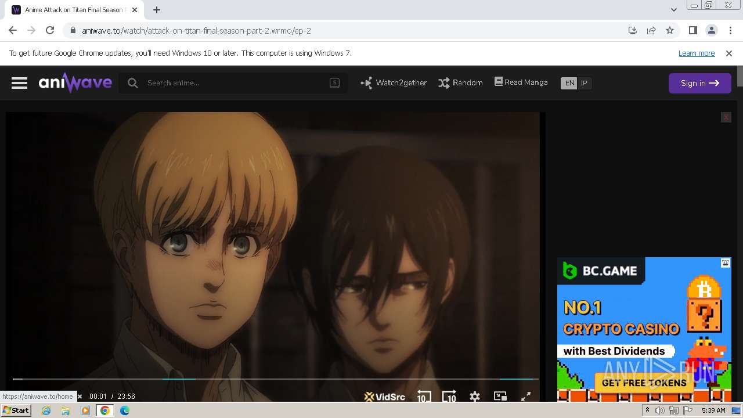
Task: Click the address bar URL
Action: click(x=196, y=31)
